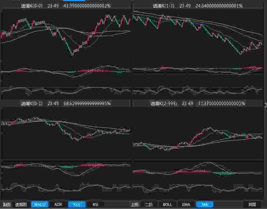Enable the ADX sub-chart indicator
The height and width of the screenshot is (209, 267).
58,204
